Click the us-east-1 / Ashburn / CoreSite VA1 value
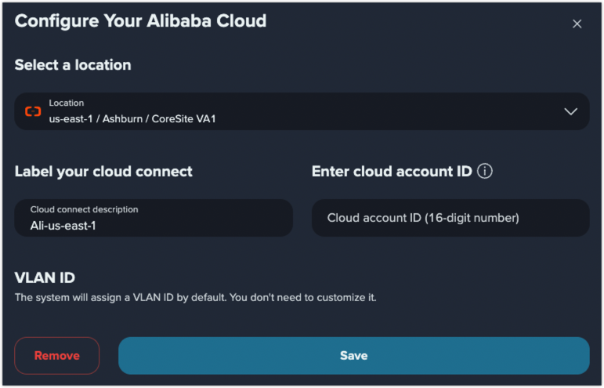This screenshot has width=604, height=388. (132, 118)
